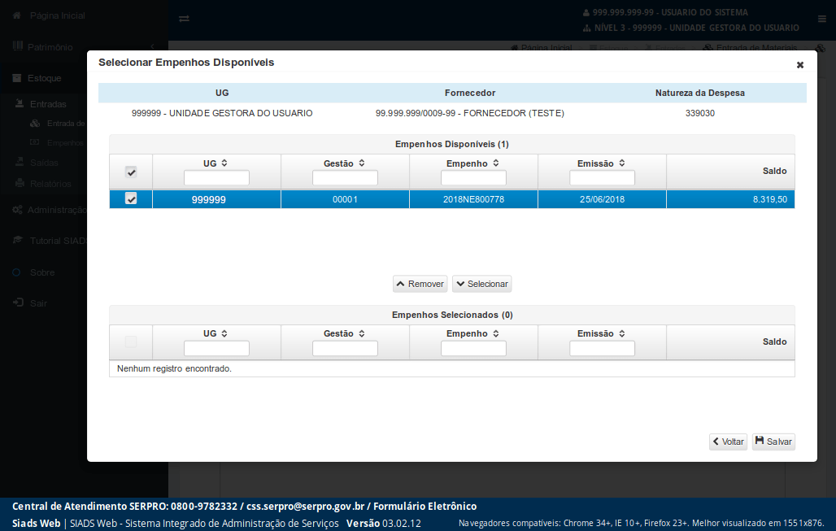Open the Sobre sidebar item
This screenshot has height=531, width=836.
click(42, 272)
